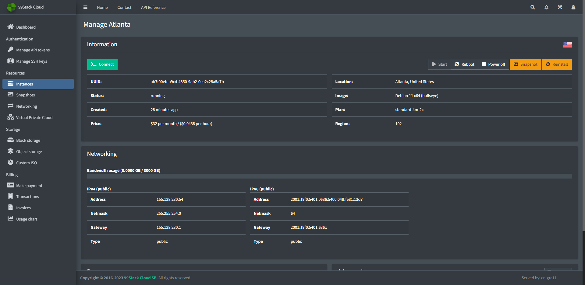
Task: Click the status value "running"
Action: [x=158, y=96]
